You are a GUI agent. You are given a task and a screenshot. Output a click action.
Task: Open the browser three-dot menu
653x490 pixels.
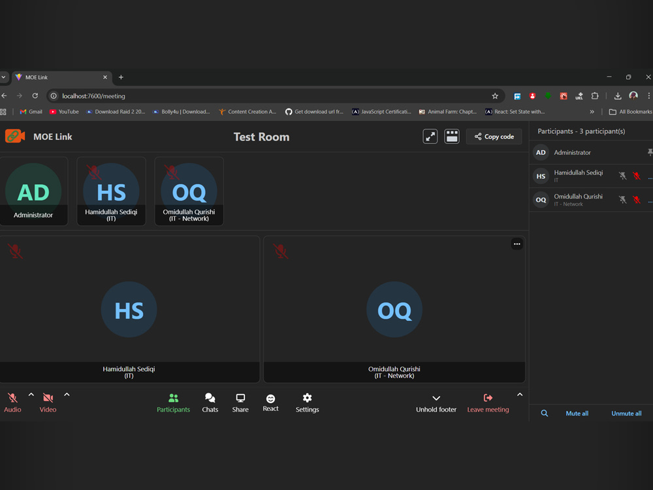649,96
